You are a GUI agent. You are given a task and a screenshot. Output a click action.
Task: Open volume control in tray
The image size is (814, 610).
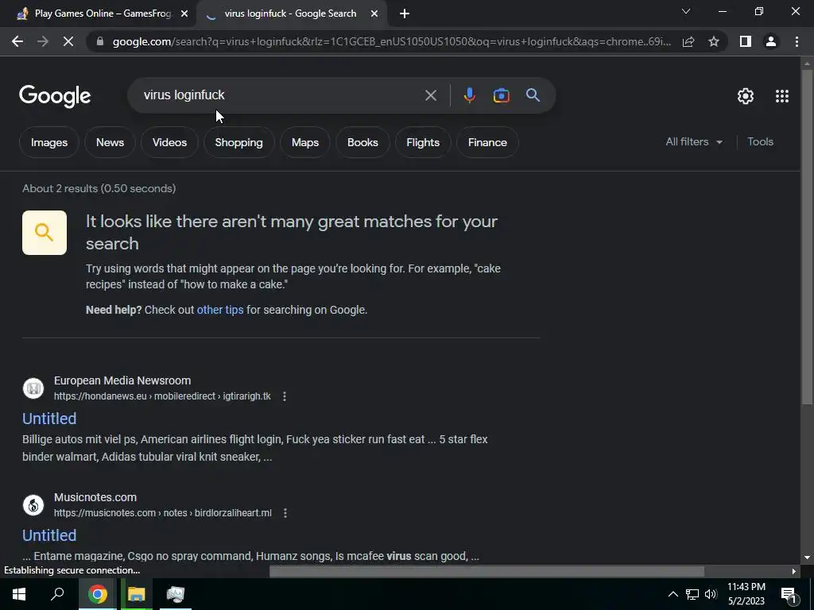pos(711,594)
